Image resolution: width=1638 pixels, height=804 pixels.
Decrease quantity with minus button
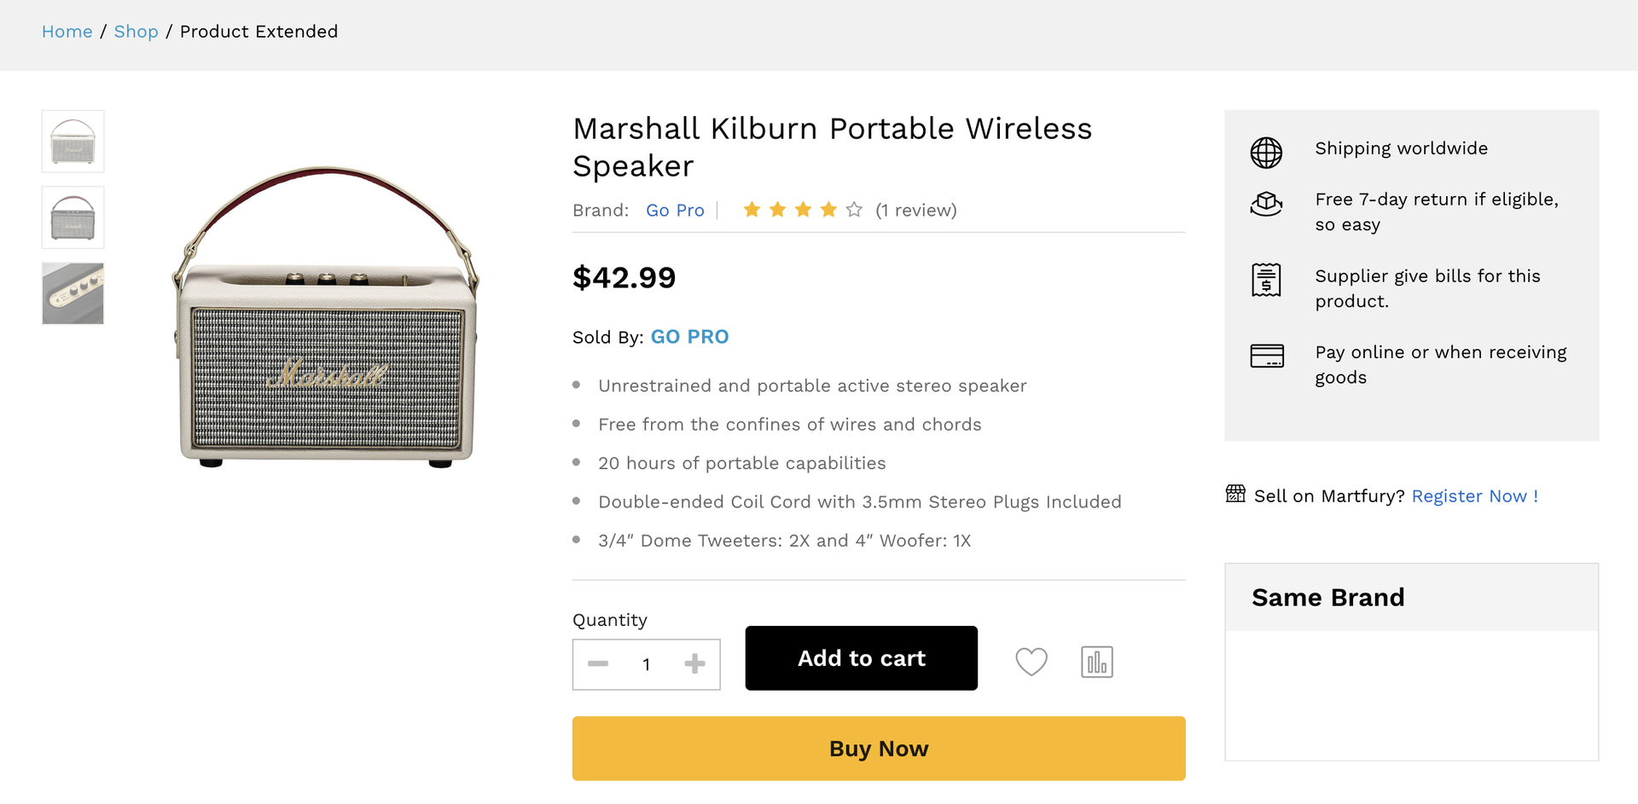pos(598,664)
